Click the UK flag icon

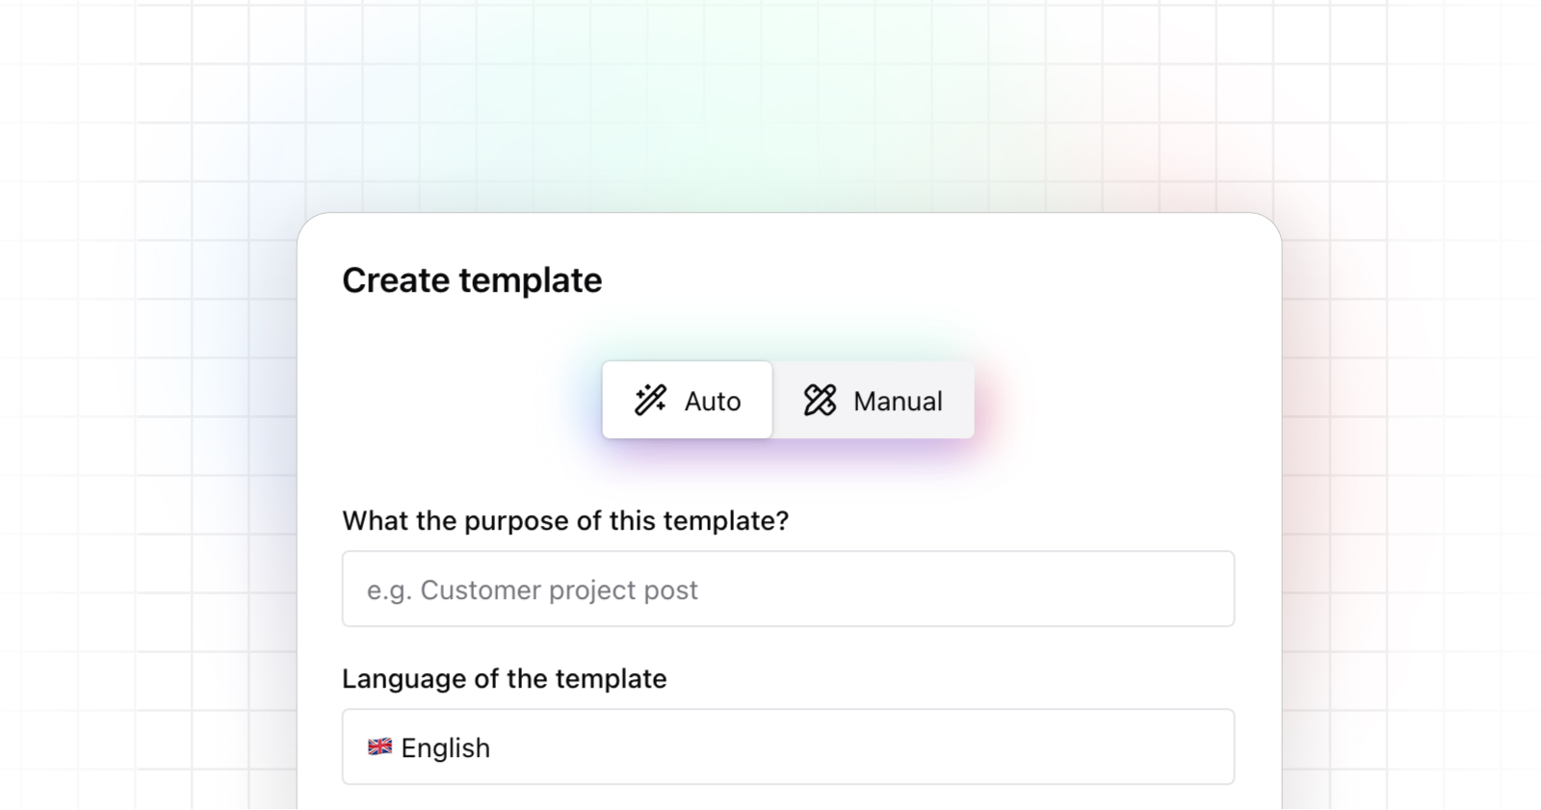point(380,746)
